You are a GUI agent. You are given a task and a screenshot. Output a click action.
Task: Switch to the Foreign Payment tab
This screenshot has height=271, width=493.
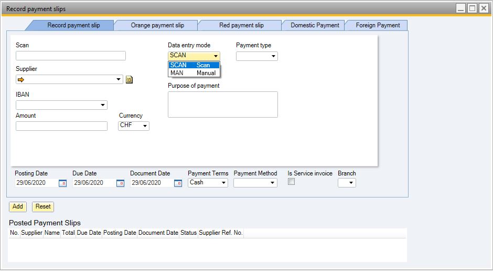[378, 25]
